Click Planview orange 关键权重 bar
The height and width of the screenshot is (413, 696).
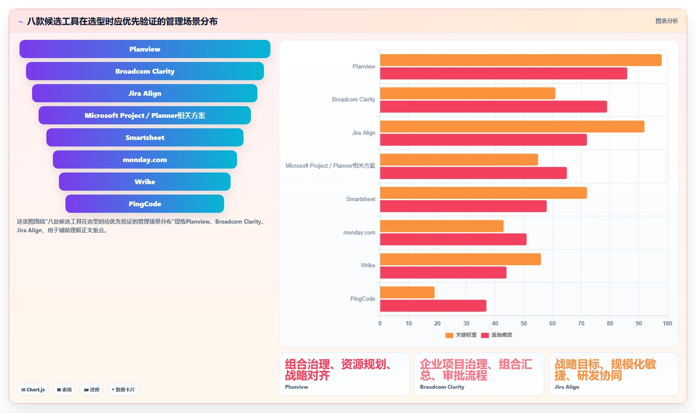(x=521, y=60)
